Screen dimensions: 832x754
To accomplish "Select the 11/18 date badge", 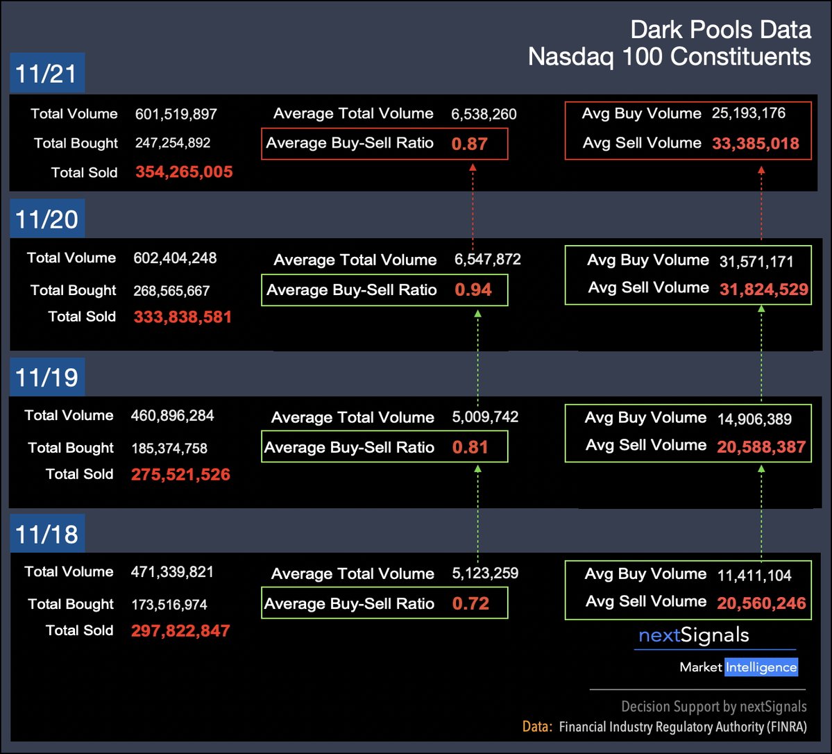I will coord(46,533).
